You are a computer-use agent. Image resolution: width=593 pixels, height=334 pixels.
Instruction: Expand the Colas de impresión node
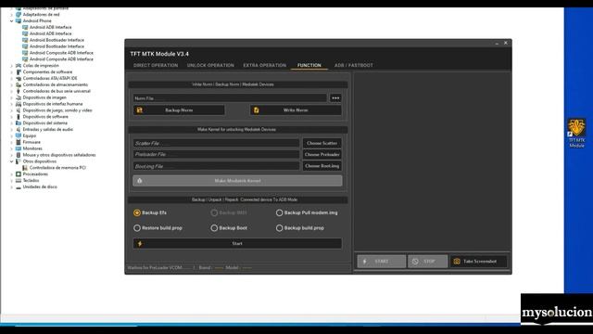click(x=11, y=66)
